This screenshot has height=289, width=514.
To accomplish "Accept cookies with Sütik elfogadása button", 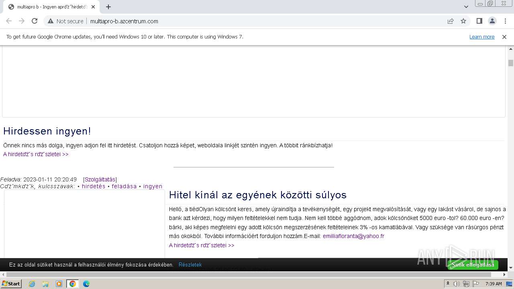I will click(473, 265).
